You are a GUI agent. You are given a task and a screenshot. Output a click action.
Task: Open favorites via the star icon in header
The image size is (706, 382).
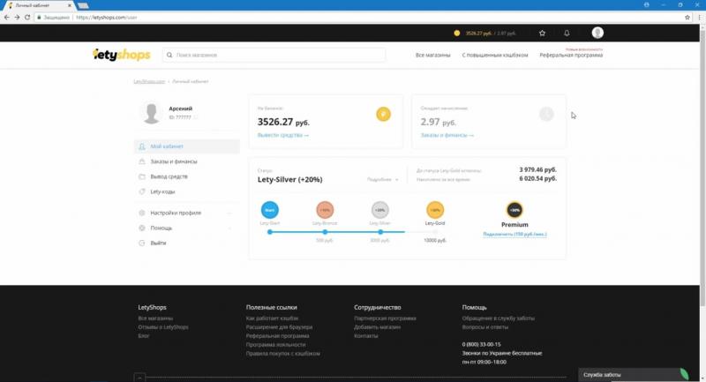point(542,34)
